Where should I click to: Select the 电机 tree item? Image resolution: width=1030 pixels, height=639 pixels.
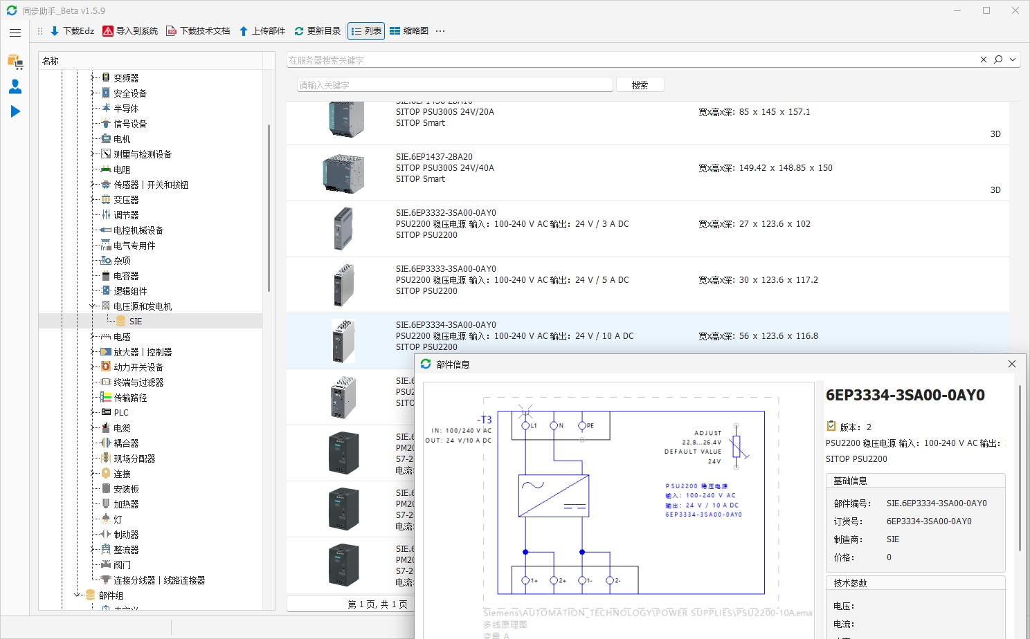(122, 139)
